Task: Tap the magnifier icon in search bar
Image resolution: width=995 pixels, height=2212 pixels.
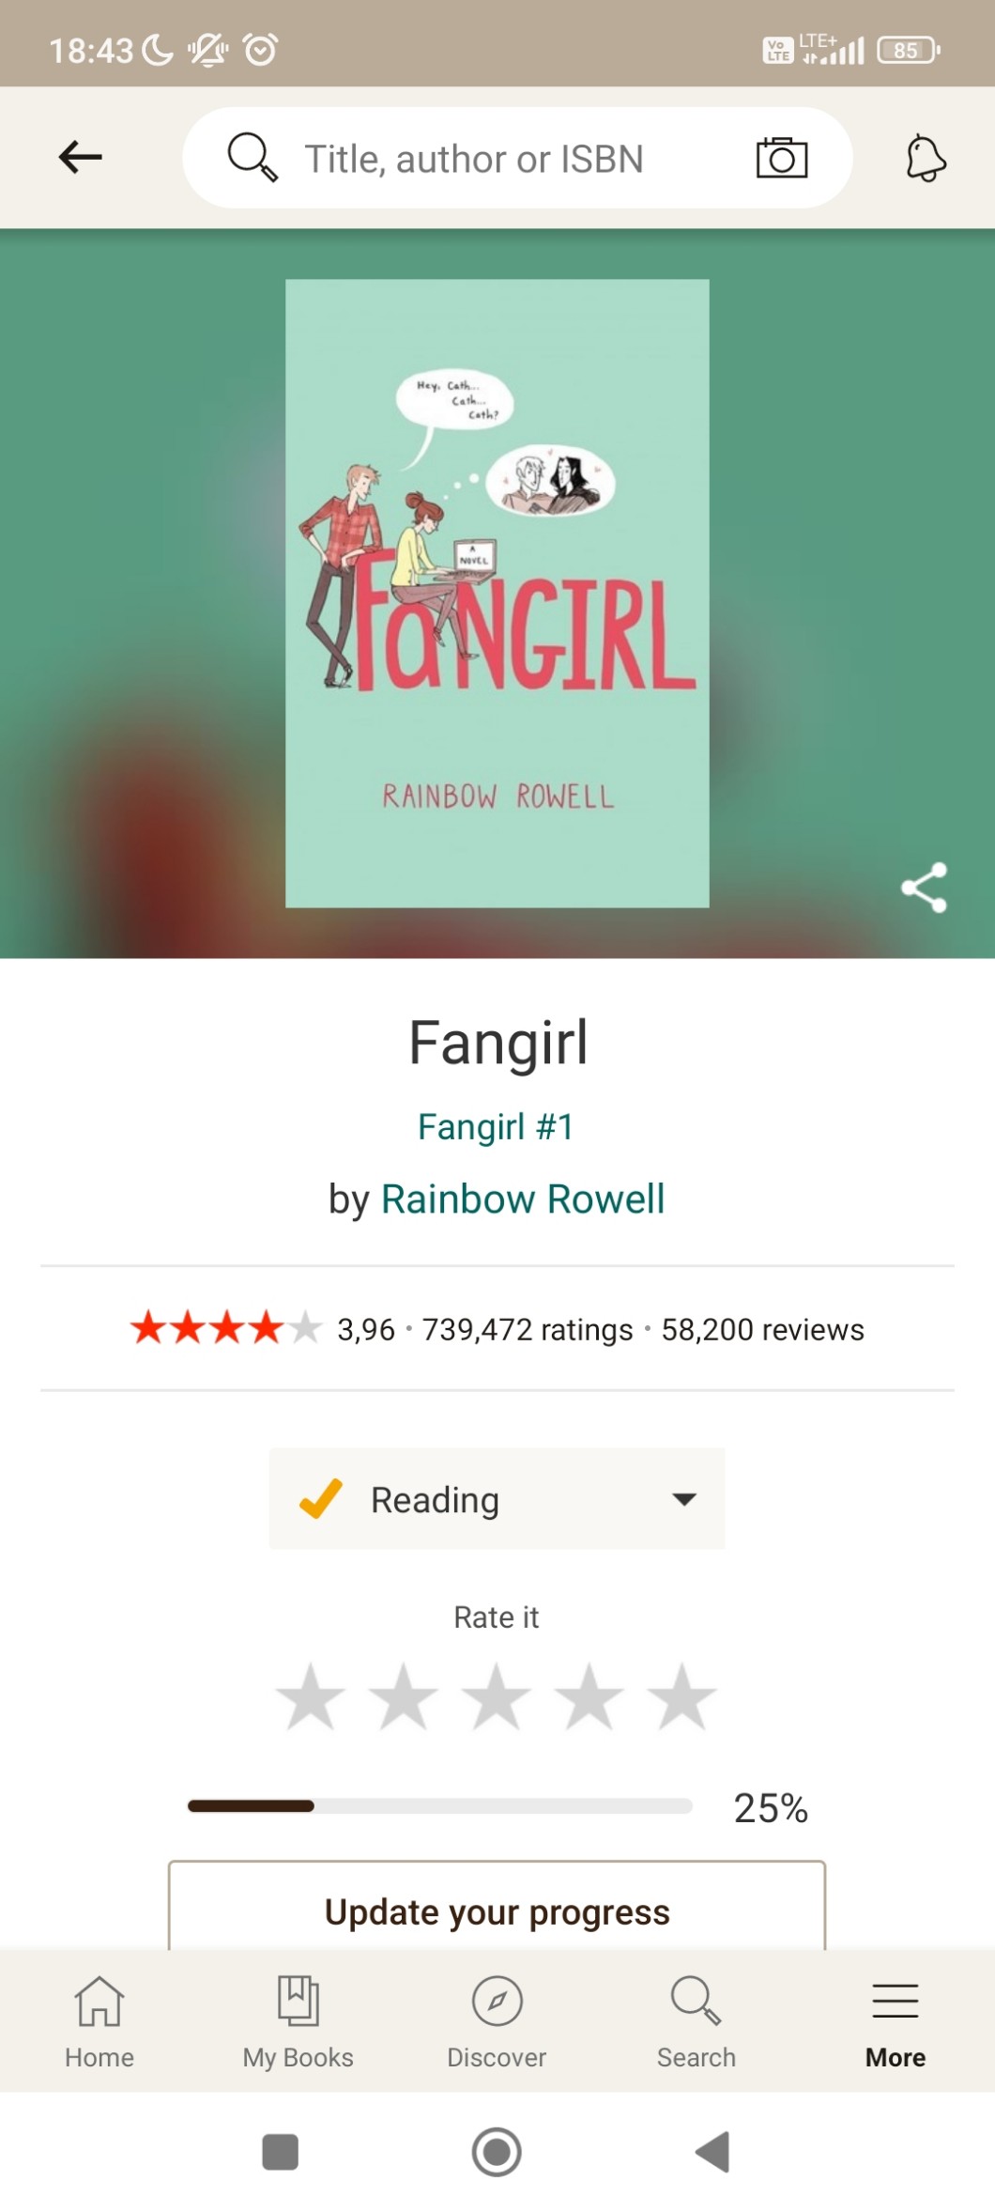Action: click(x=253, y=157)
